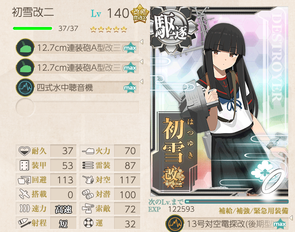The height and width of the screenshot is (232, 295).
Task: Click the 改修max gold star badge
Action: [x=140, y=14]
